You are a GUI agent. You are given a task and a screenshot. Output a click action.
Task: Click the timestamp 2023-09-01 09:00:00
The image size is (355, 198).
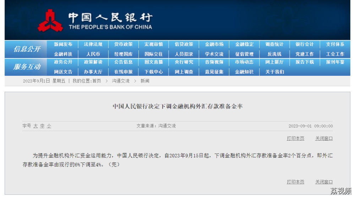(311, 126)
